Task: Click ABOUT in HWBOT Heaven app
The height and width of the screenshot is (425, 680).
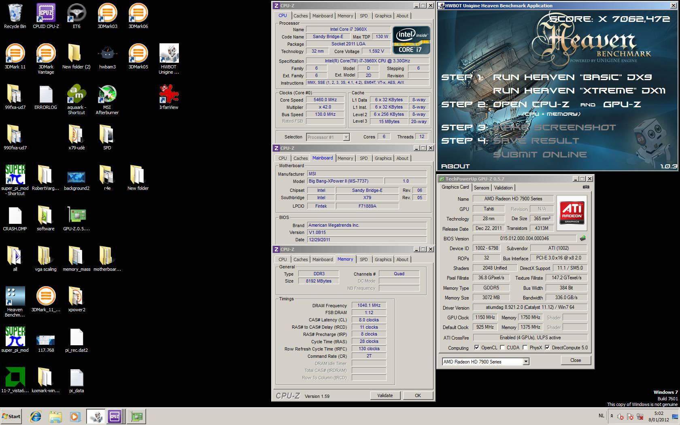Action: coord(455,166)
